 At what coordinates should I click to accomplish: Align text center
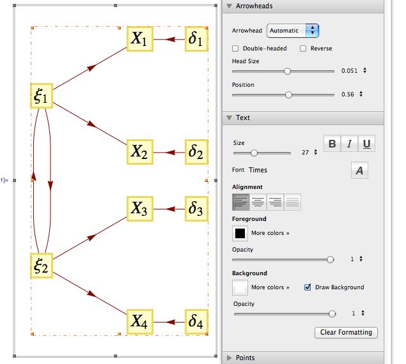point(258,202)
